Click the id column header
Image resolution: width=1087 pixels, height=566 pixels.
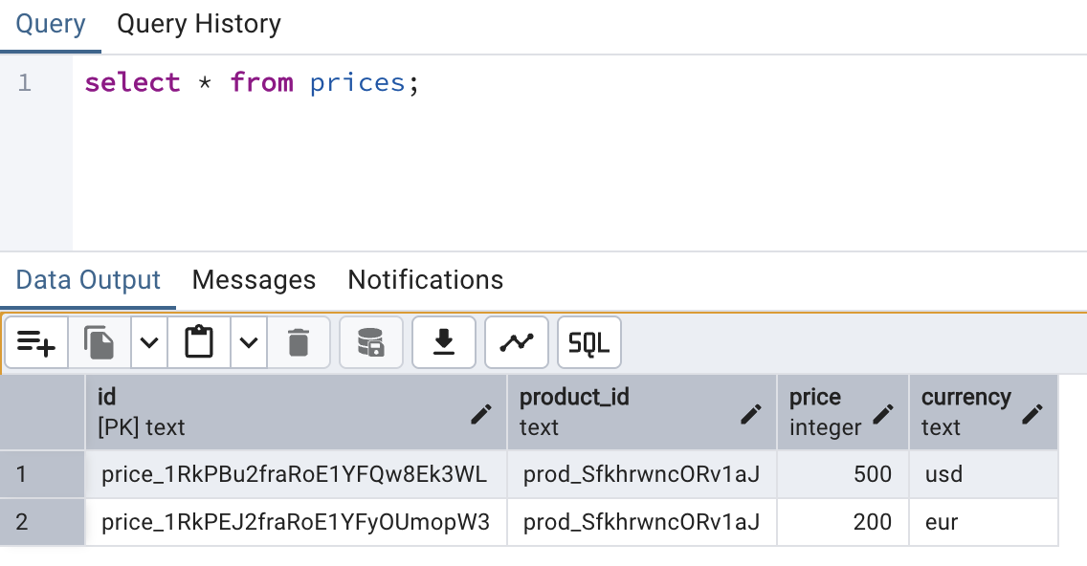(296, 412)
